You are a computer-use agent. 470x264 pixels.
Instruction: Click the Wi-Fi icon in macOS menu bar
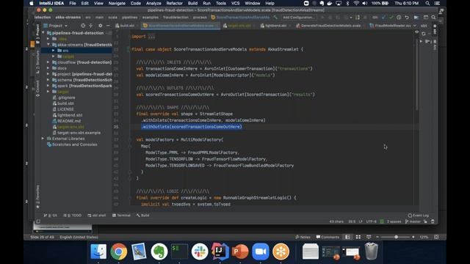(x=356, y=3)
